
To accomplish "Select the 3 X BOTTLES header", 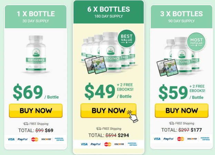I will (x=182, y=17).
